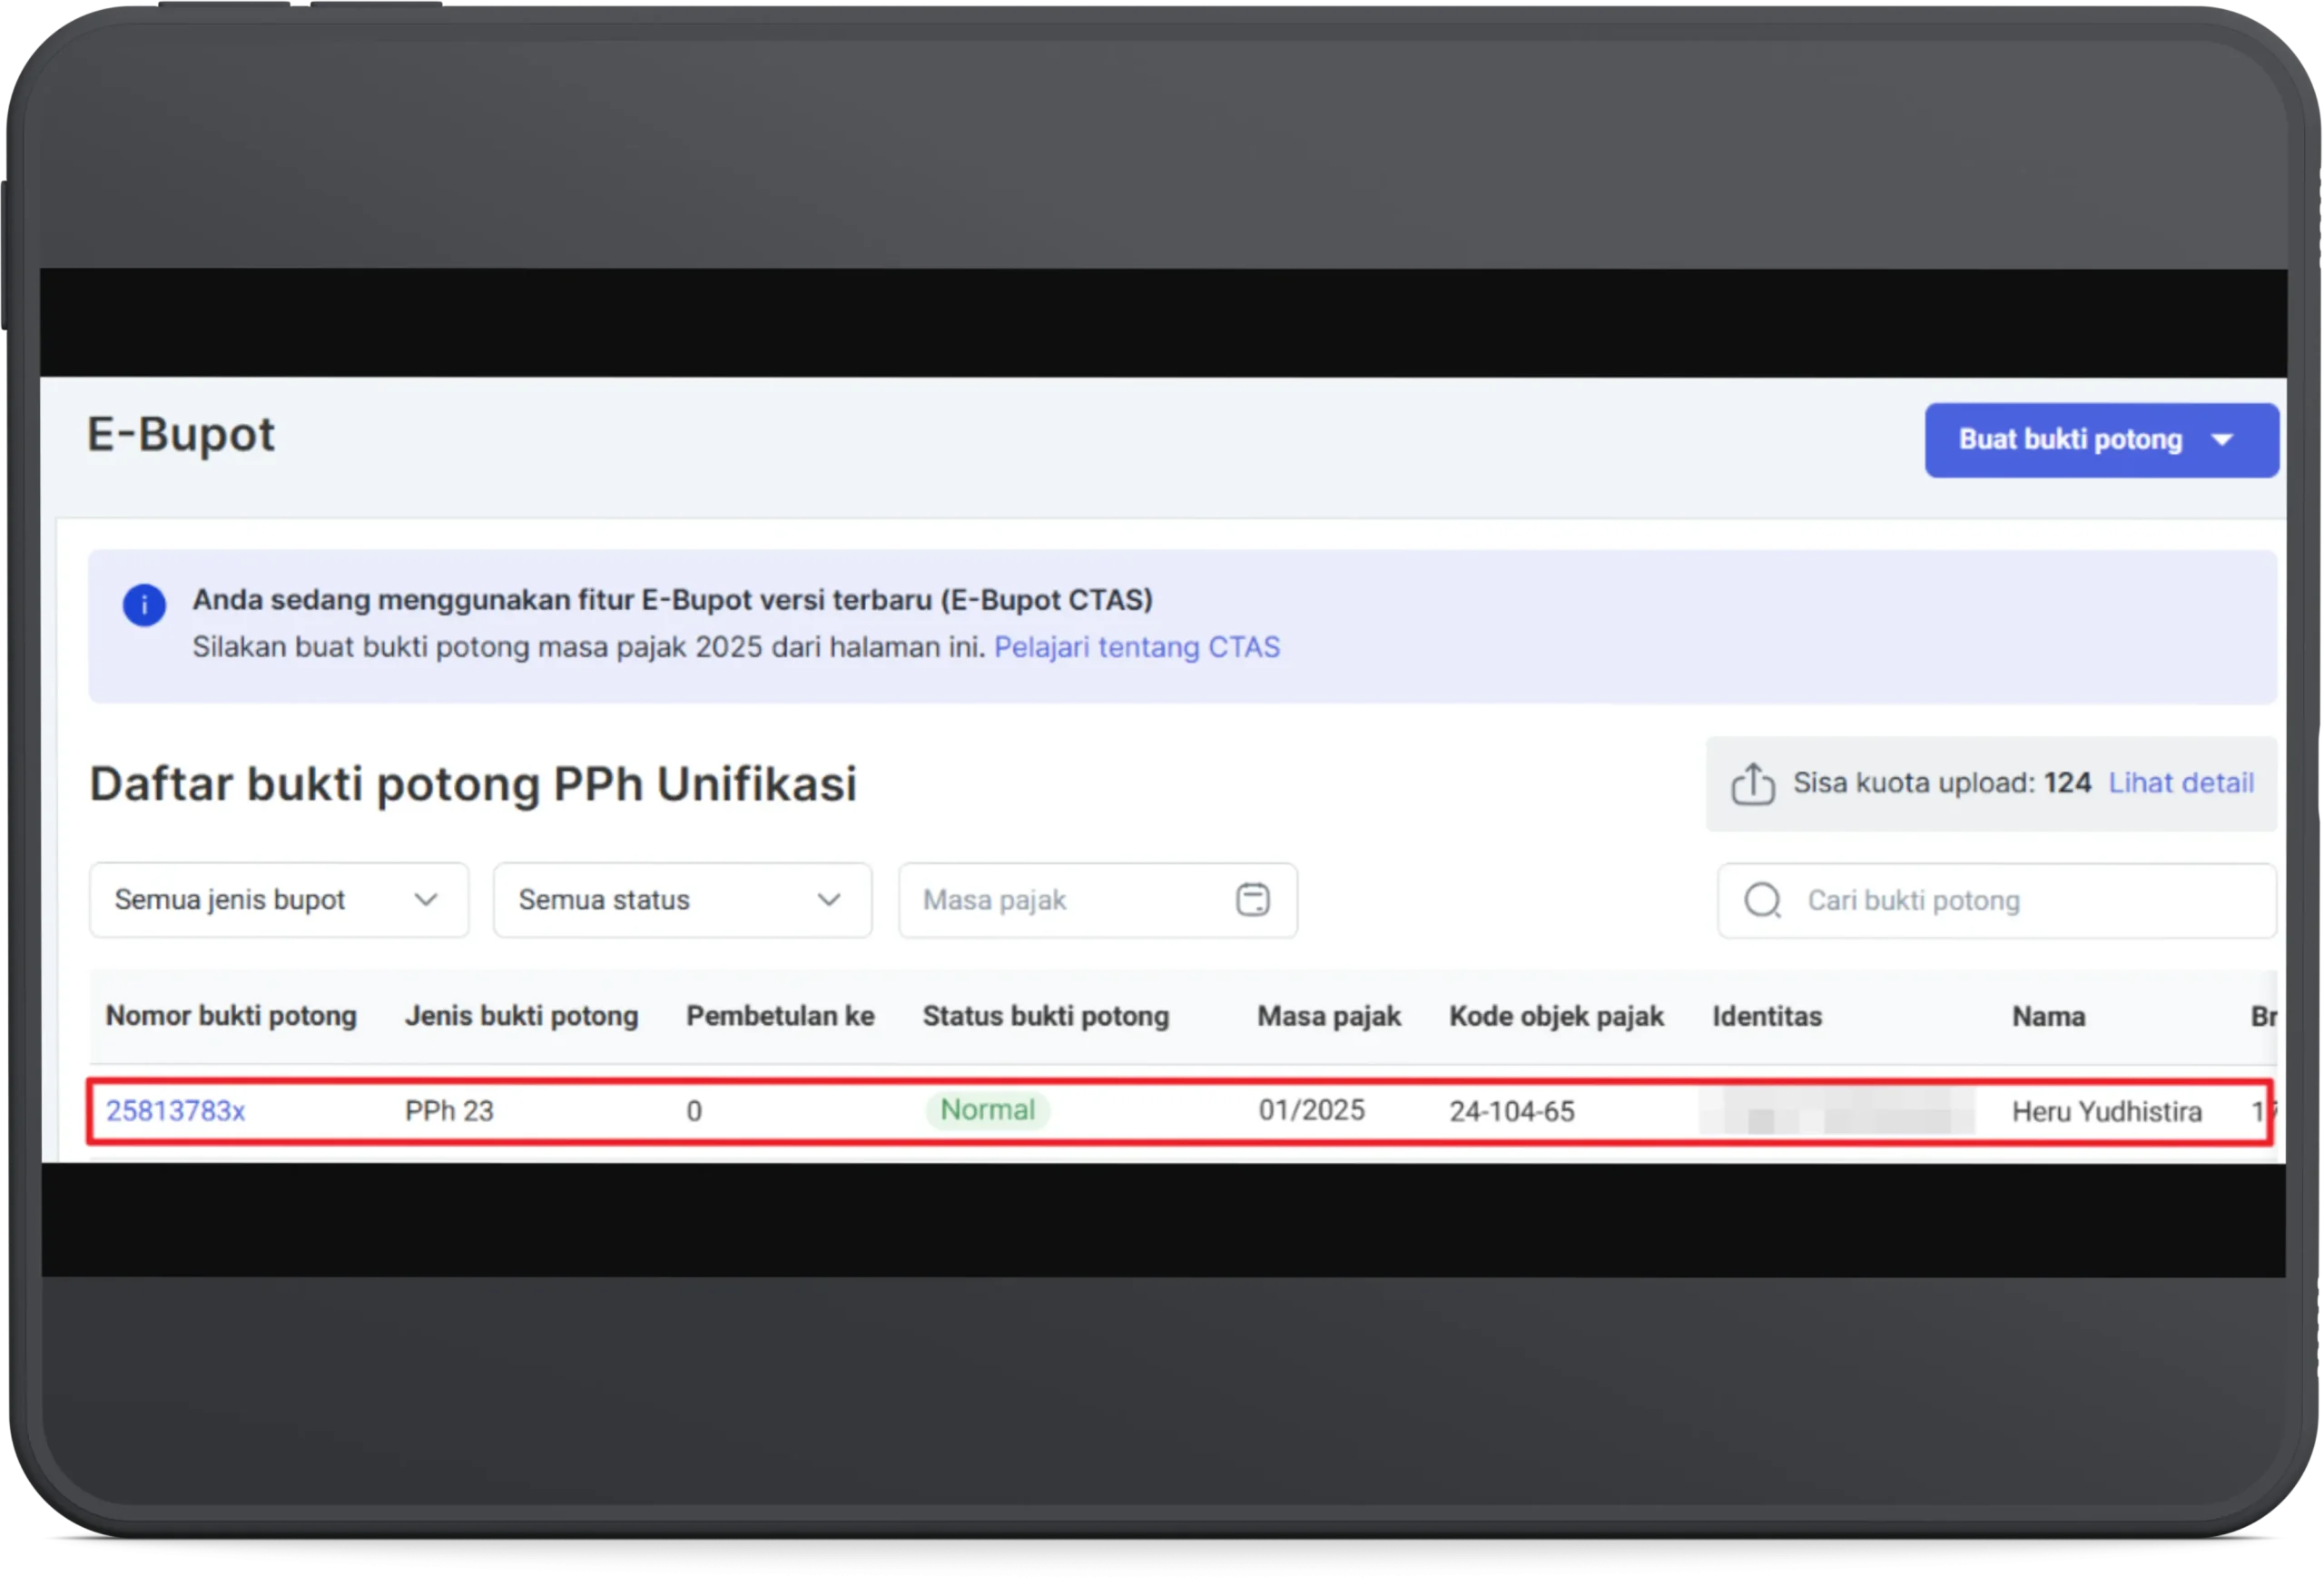Click Lihat detail next to upload quota
The image size is (2324, 1586).
[x=2181, y=783]
